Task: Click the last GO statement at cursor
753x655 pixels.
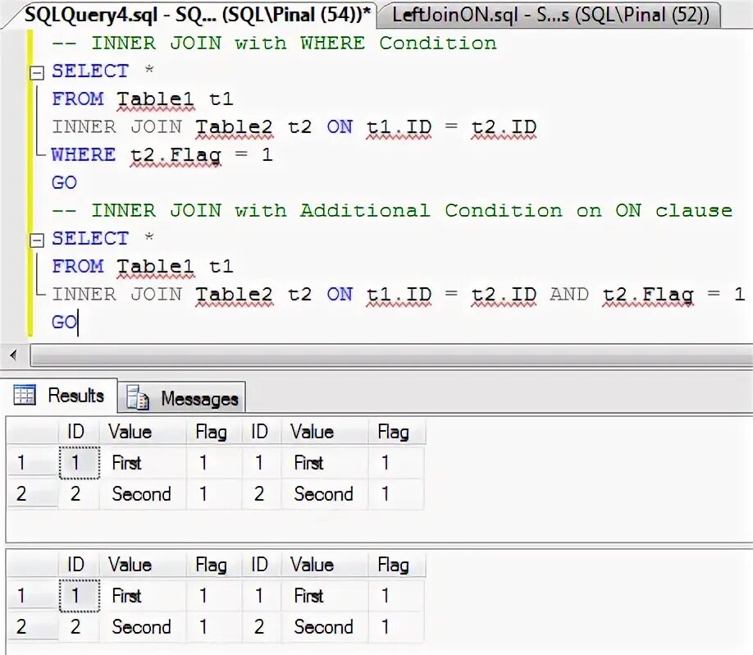Action: (64, 322)
